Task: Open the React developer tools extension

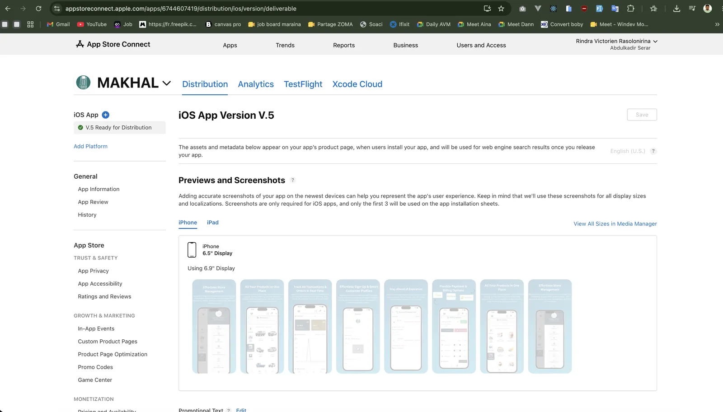Action: (553, 9)
